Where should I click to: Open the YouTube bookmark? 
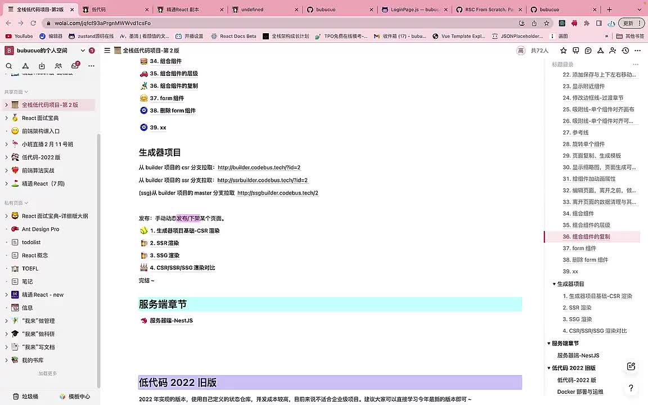[20, 37]
